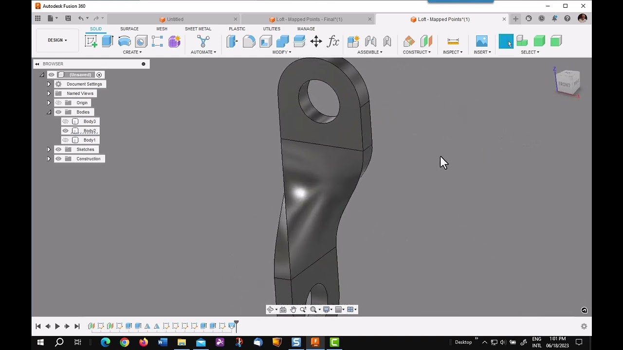
Task: Open the INSPECT dropdown menu
Action: click(x=453, y=52)
